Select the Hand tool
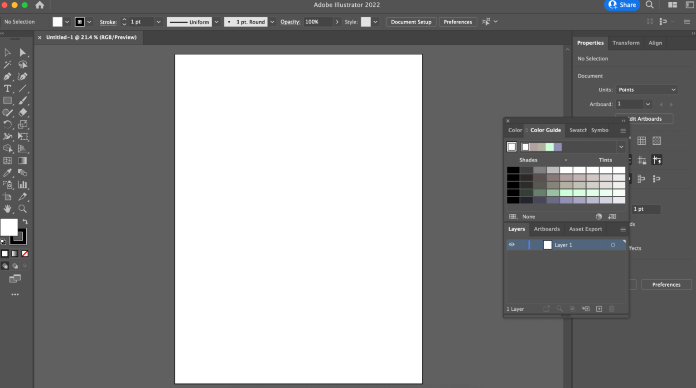 (7, 208)
